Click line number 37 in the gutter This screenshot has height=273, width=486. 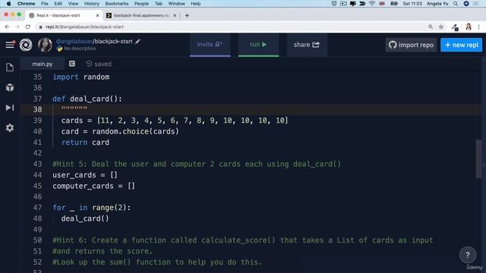(x=37, y=99)
